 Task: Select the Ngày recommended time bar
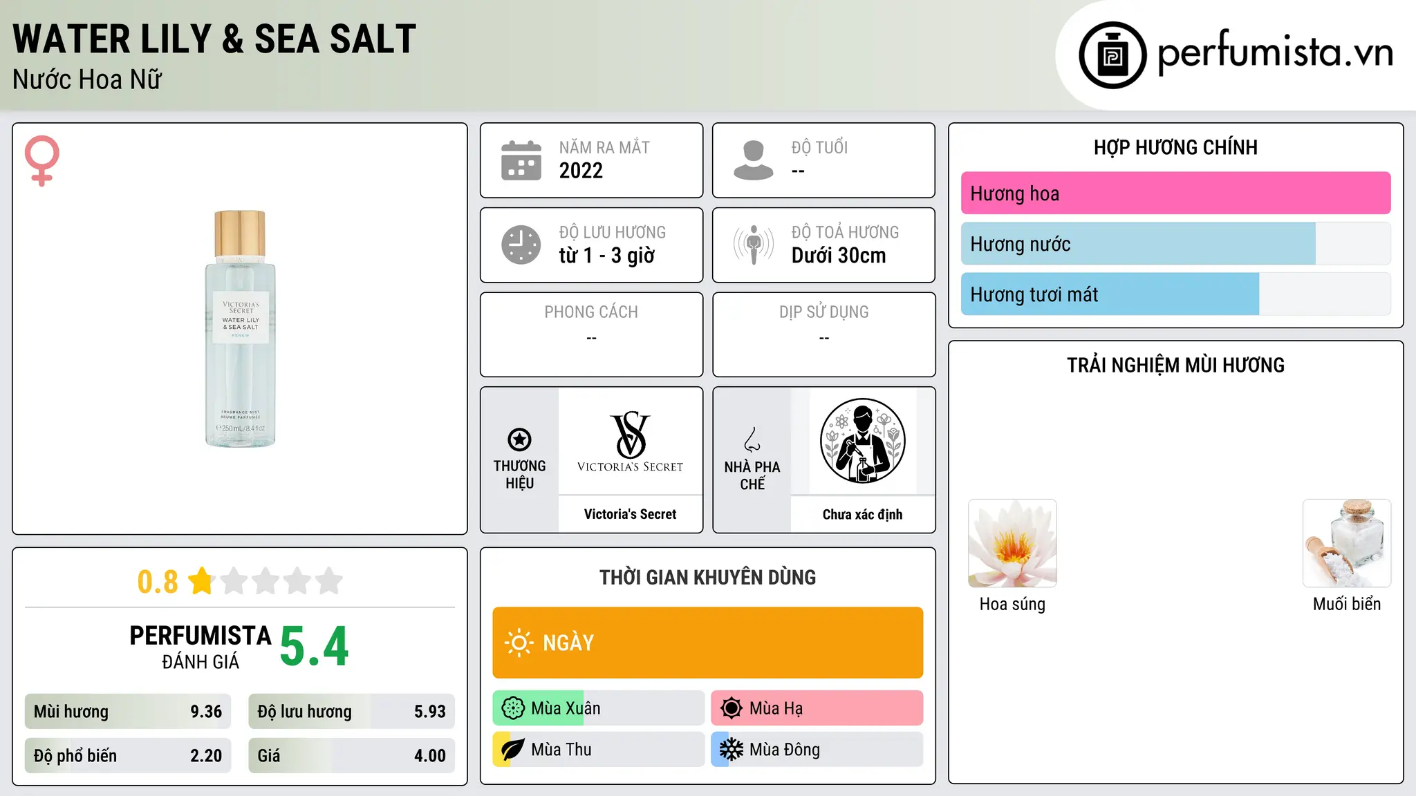708,643
